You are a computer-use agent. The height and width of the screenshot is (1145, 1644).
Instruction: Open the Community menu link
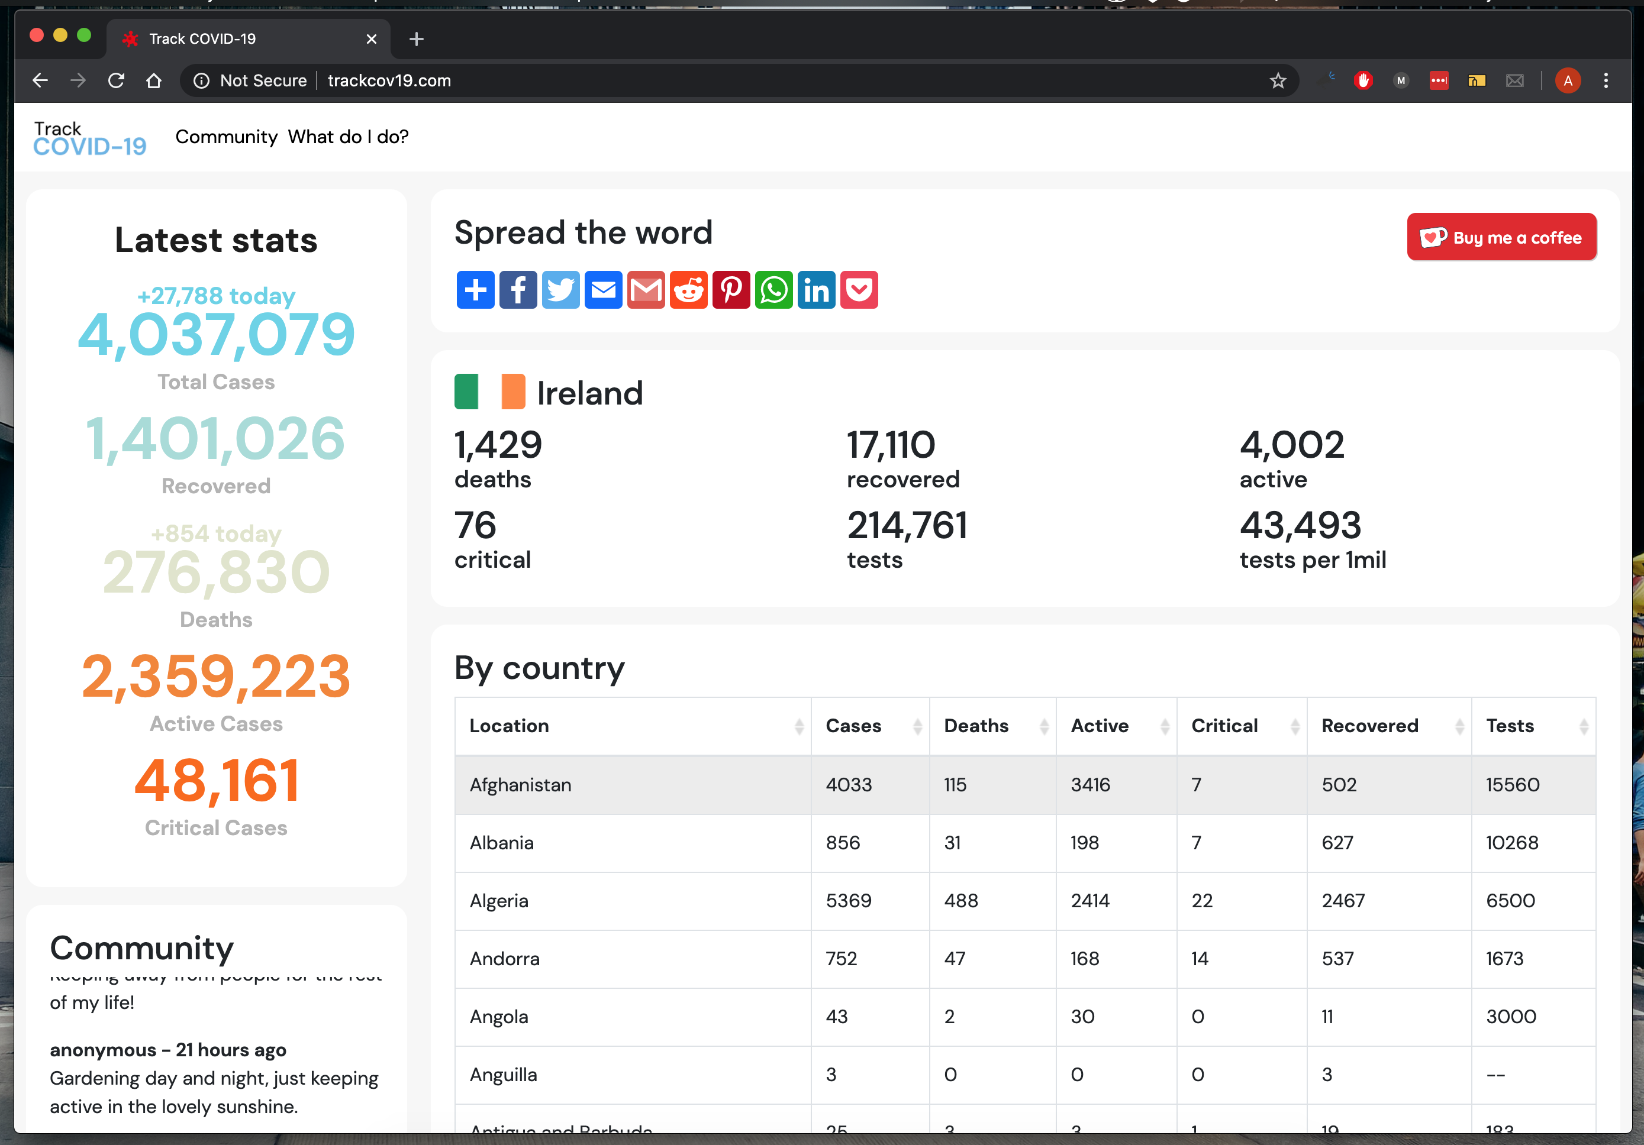point(226,137)
